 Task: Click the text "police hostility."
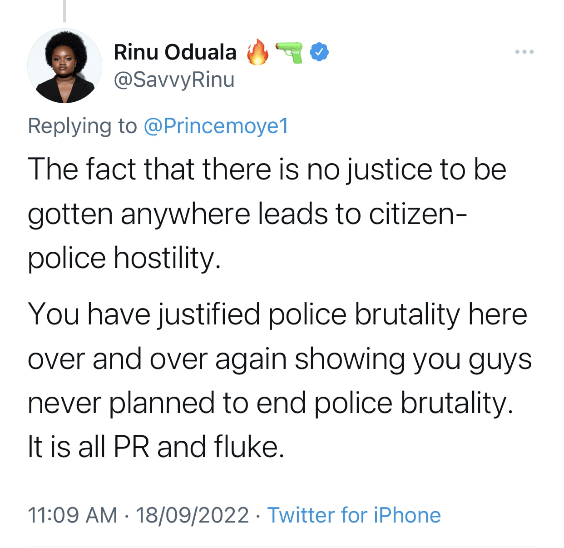(x=124, y=258)
